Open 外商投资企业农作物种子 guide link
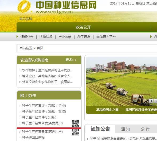The image size is (157, 141). [x=47, y=82]
